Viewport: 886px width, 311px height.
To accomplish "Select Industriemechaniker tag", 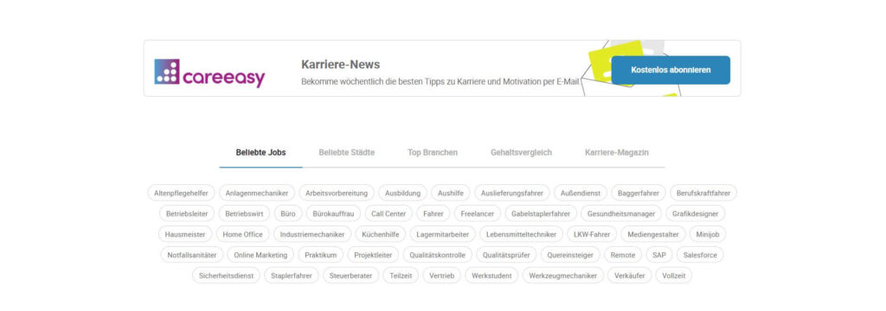I will point(312,234).
